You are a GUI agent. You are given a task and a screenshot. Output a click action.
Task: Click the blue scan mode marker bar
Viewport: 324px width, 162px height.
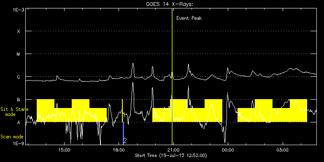pyautogui.click(x=123, y=133)
